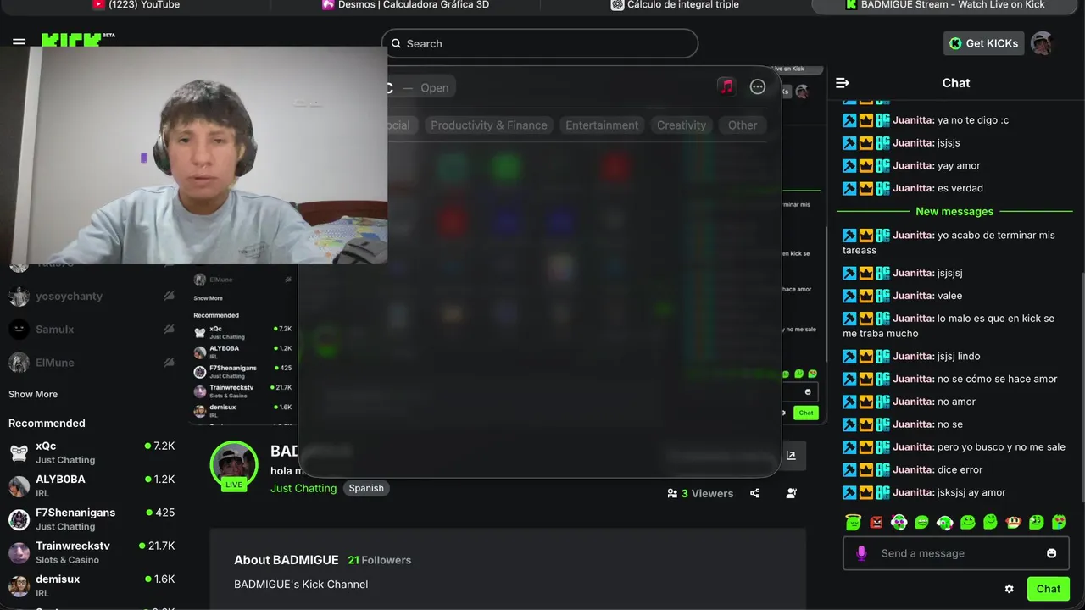Expand Show More in the sidebar
This screenshot has height=610, width=1085.
pyautogui.click(x=33, y=394)
